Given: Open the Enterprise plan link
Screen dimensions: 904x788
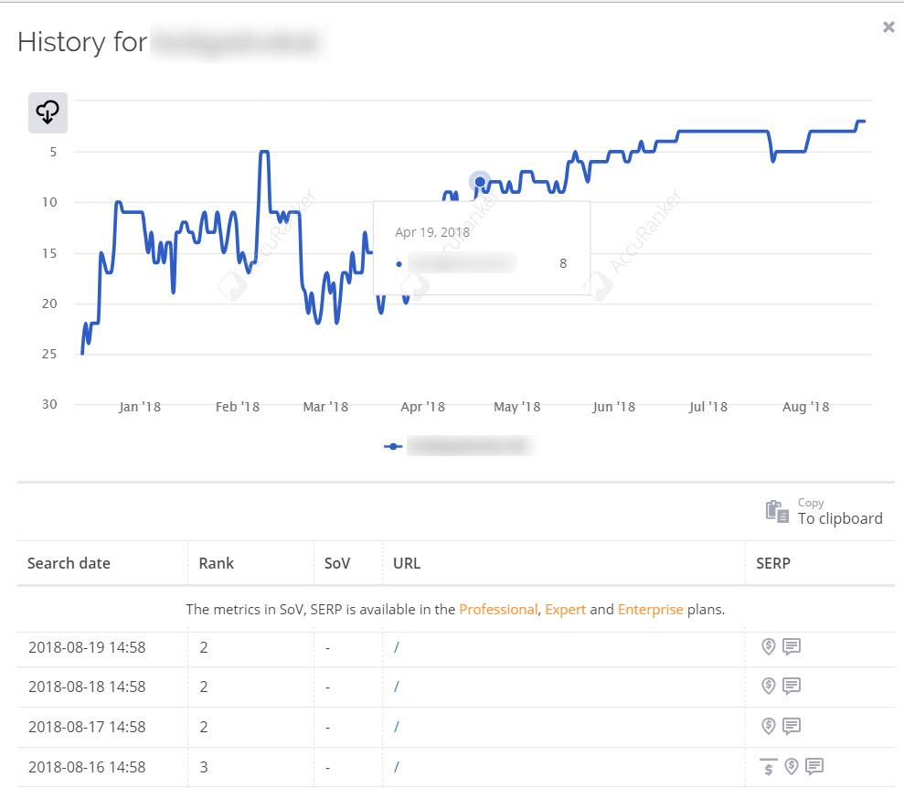Looking at the screenshot, I should click(x=650, y=609).
